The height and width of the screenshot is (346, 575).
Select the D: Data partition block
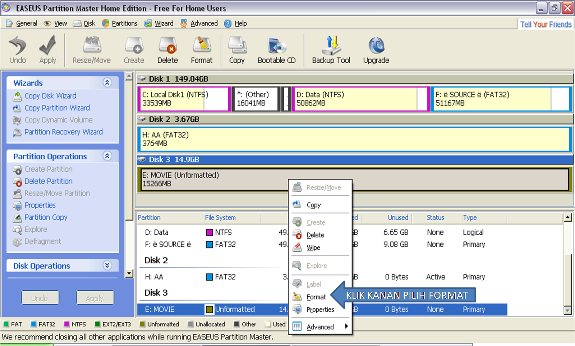[361, 99]
